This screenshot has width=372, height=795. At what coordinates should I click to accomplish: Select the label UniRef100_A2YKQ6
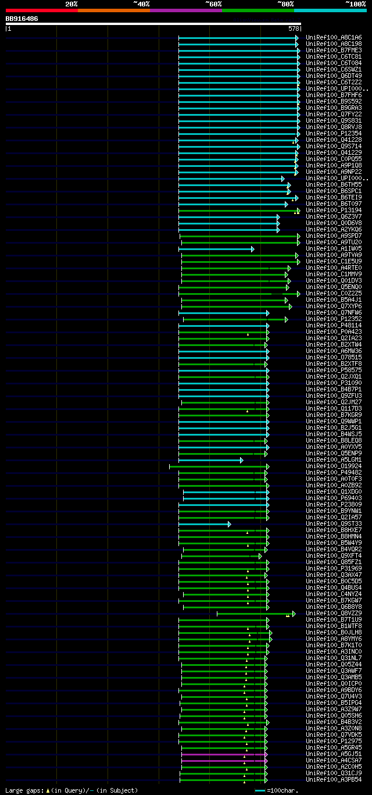tap(334, 229)
